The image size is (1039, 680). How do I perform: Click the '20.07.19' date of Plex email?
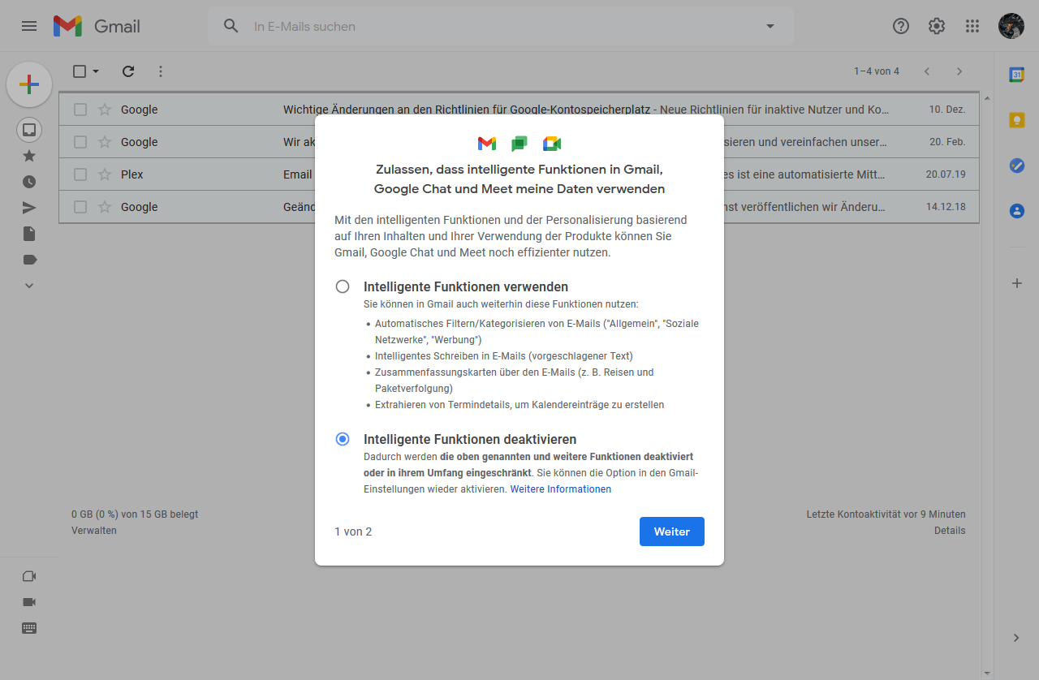(946, 174)
